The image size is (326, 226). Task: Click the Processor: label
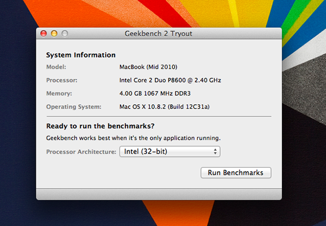click(61, 80)
